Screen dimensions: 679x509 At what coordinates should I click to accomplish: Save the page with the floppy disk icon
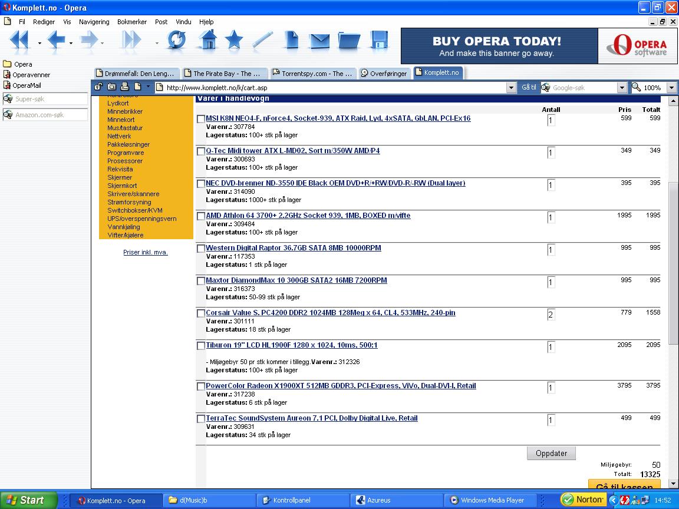[x=379, y=40]
